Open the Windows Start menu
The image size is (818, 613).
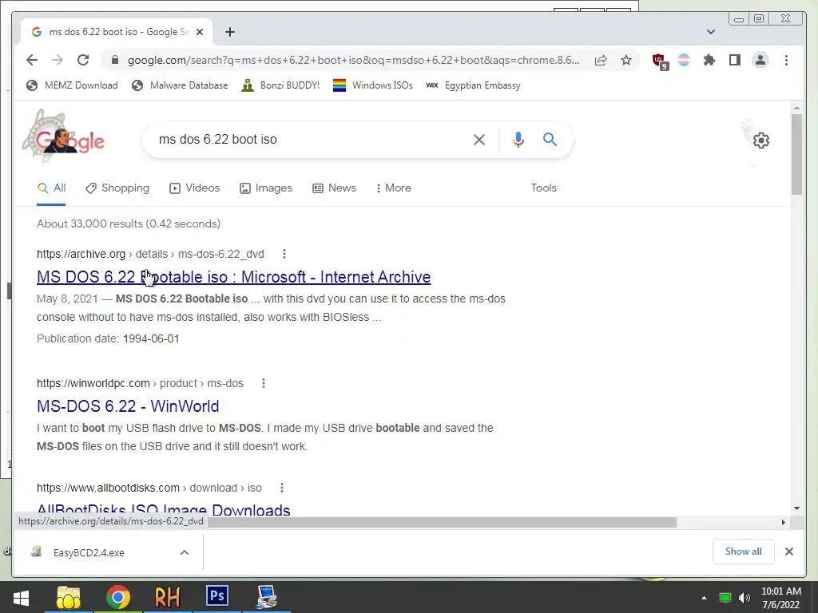(21, 597)
